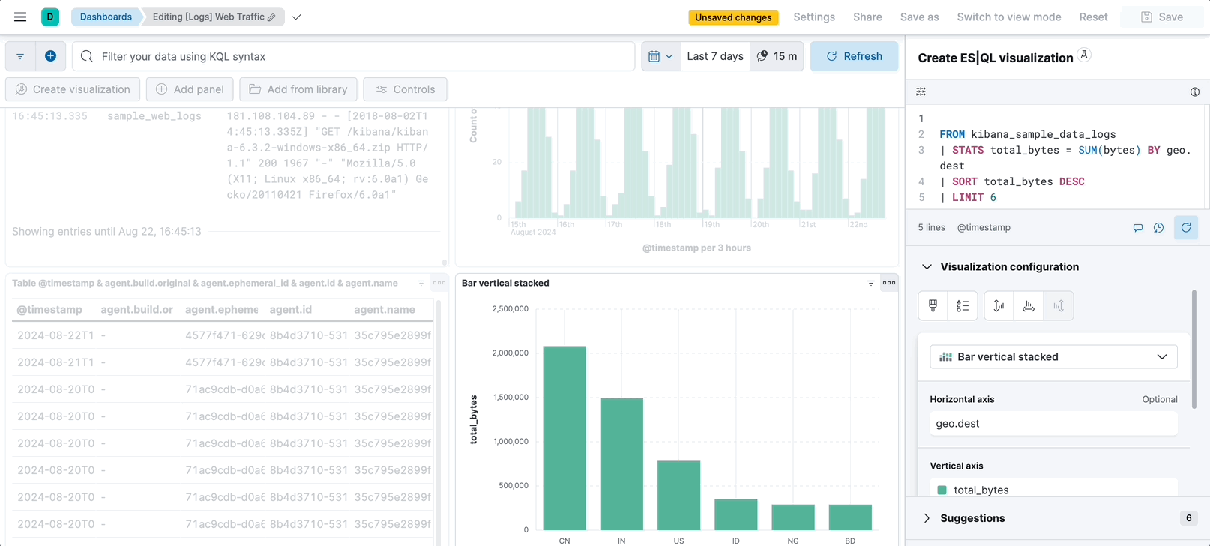
Task: Click the calendar quick date menu icon
Action: tap(660, 56)
